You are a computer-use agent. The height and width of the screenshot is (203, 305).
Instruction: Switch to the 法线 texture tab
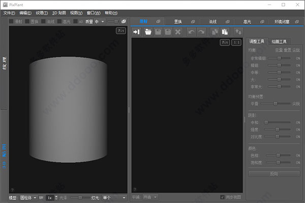point(212,21)
